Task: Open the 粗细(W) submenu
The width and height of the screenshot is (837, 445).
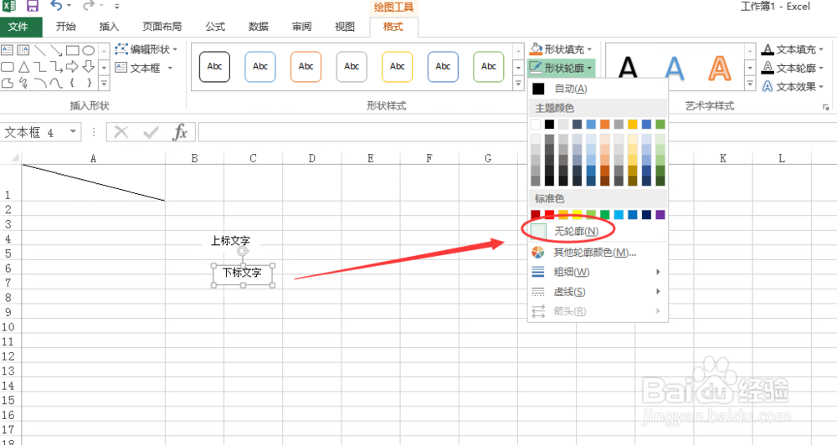Action: pyautogui.click(x=597, y=272)
